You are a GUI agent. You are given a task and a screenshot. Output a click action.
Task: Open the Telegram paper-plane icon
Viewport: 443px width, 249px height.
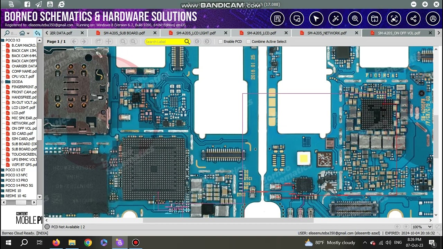pos(39,4)
